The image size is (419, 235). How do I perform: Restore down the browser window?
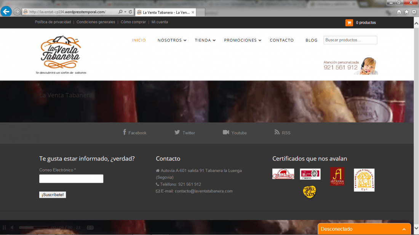pyautogui.click(x=399, y=3)
